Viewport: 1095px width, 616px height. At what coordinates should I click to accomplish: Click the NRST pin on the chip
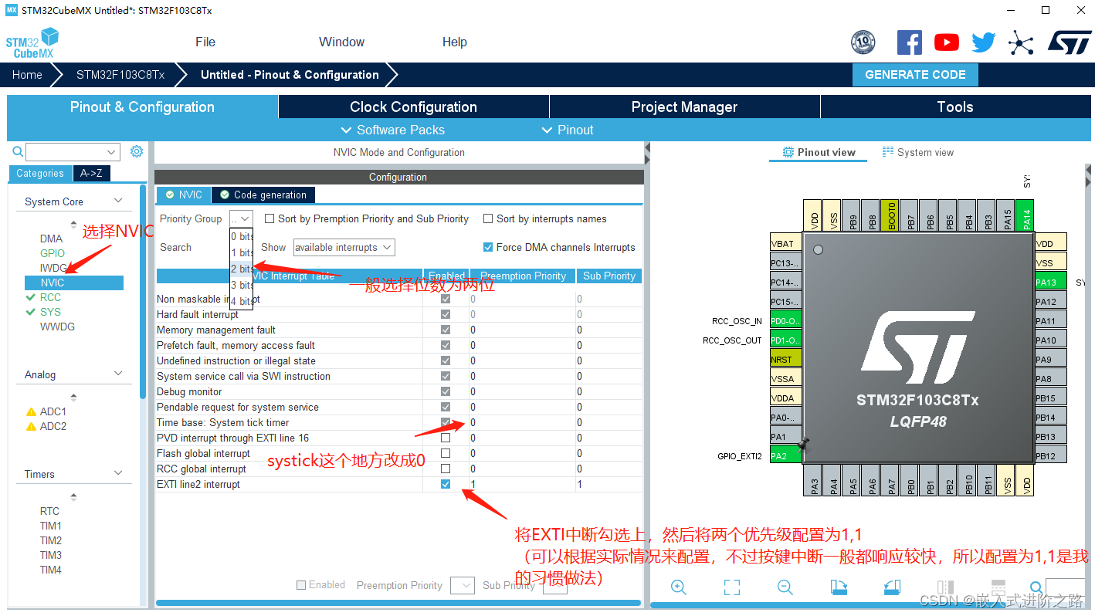[x=785, y=359]
